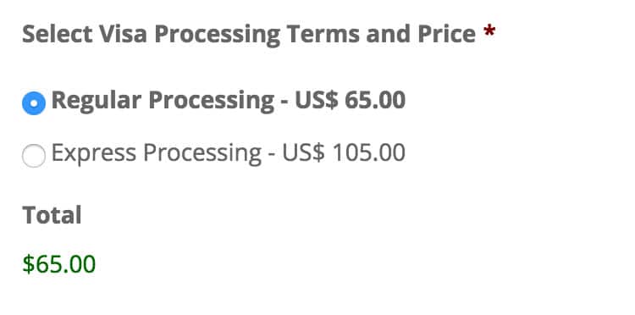Click the Total label

coord(52,215)
